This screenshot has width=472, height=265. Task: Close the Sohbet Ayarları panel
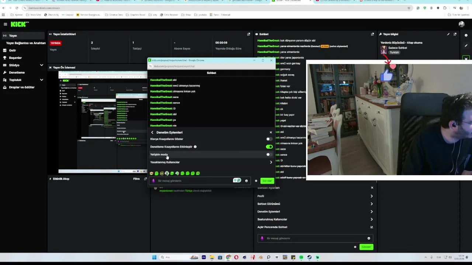pos(372,188)
